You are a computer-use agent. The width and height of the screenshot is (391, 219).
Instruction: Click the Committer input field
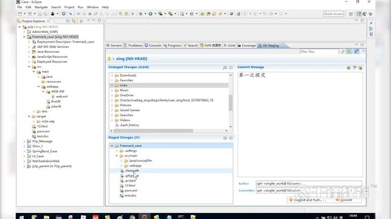pos(309,190)
